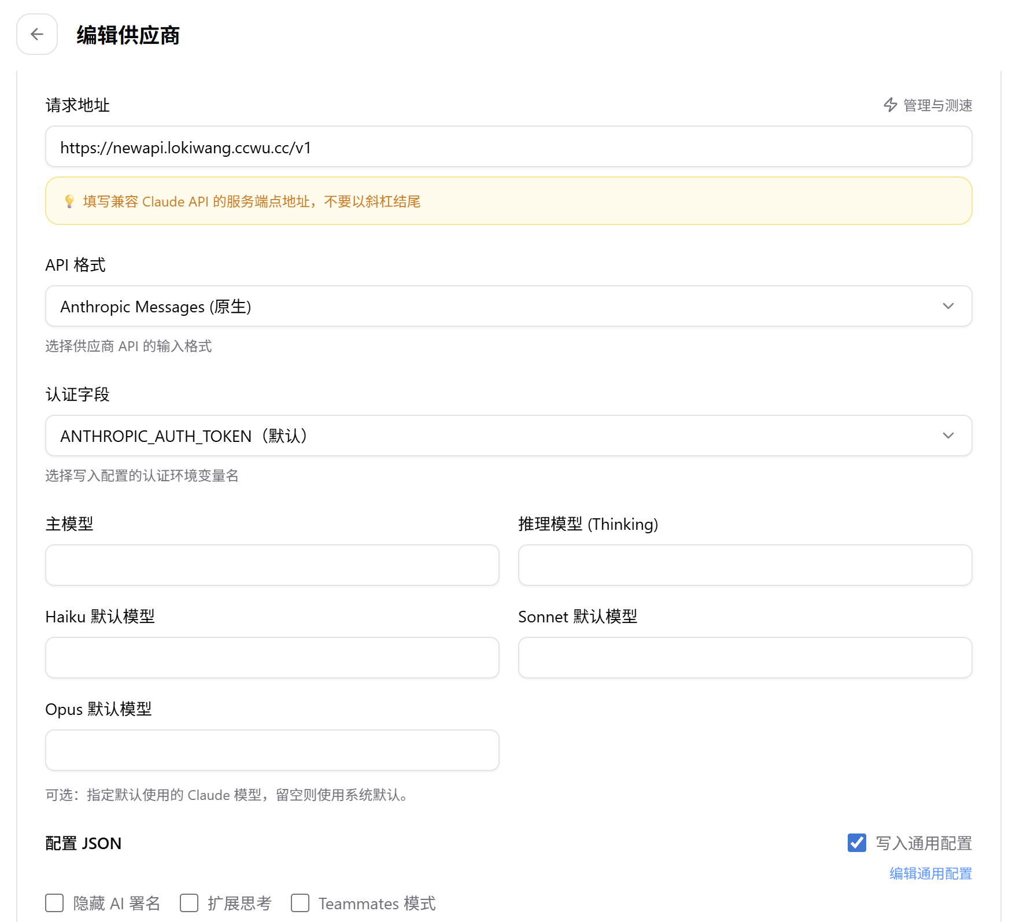Click the 填写兼容 Claude API hint text

click(x=252, y=201)
